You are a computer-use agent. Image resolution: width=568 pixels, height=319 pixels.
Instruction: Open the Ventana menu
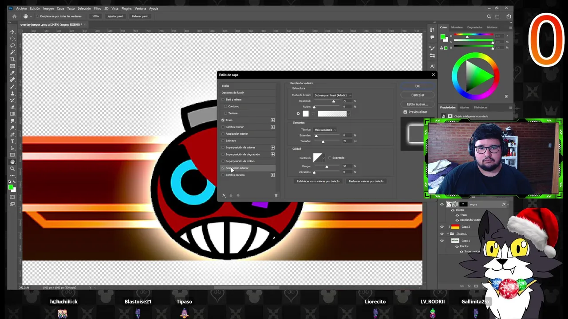(140, 8)
